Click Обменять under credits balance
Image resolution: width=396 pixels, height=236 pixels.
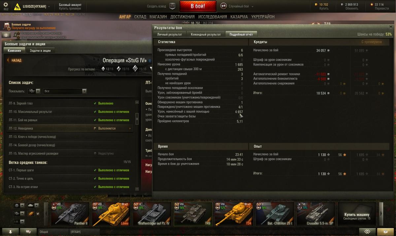tap(351, 8)
